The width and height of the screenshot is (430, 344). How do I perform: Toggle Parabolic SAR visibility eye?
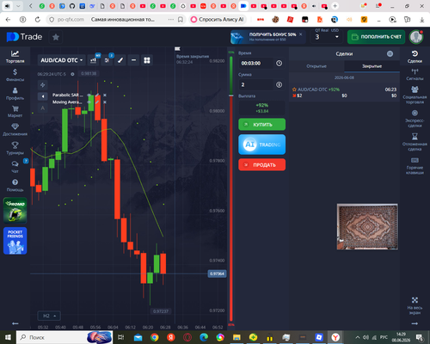89,95
